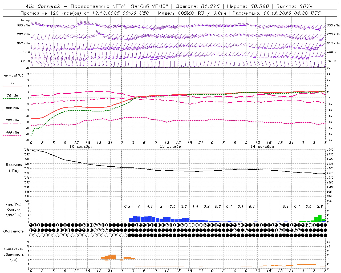Click the '(мм/1ч.)' precipitation unit label
The image size is (341, 273).
(14, 215)
